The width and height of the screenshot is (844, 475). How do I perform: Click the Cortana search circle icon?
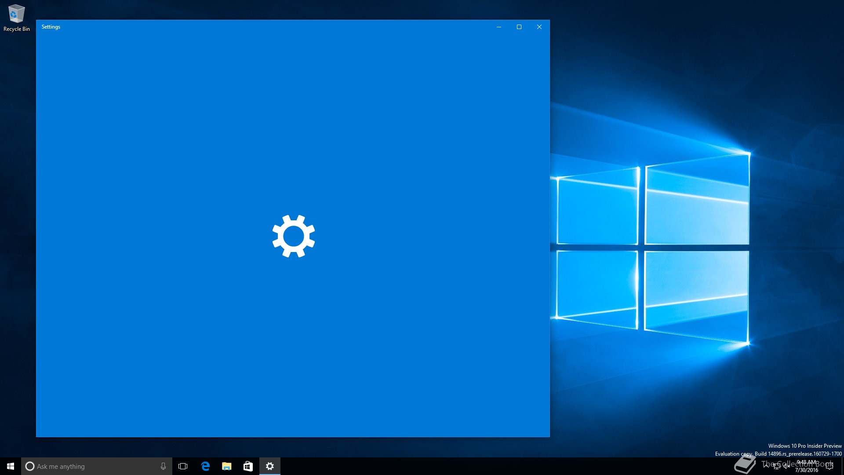click(x=30, y=466)
